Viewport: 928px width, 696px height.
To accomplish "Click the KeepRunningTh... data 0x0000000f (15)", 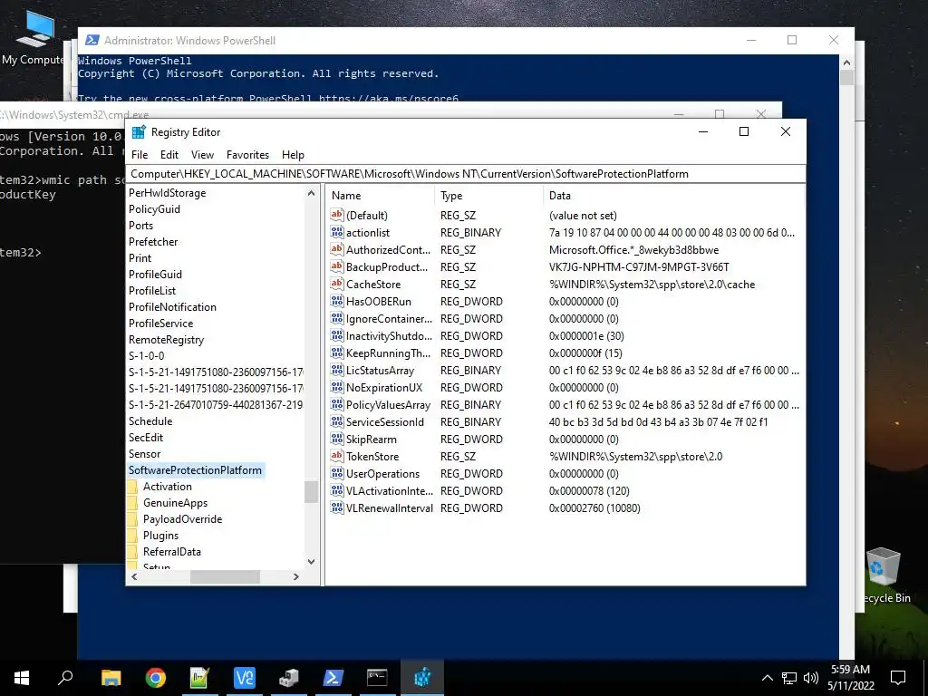I will coord(585,353).
